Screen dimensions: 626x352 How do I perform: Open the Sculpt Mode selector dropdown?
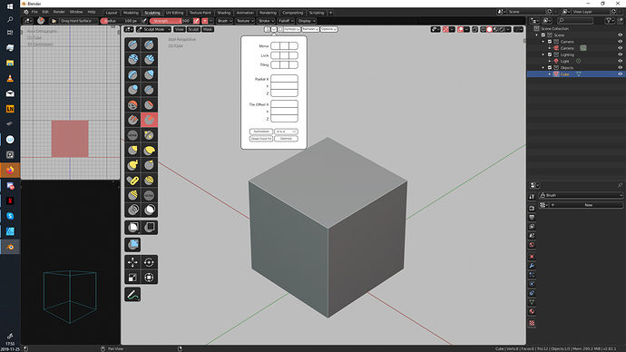[x=153, y=29]
